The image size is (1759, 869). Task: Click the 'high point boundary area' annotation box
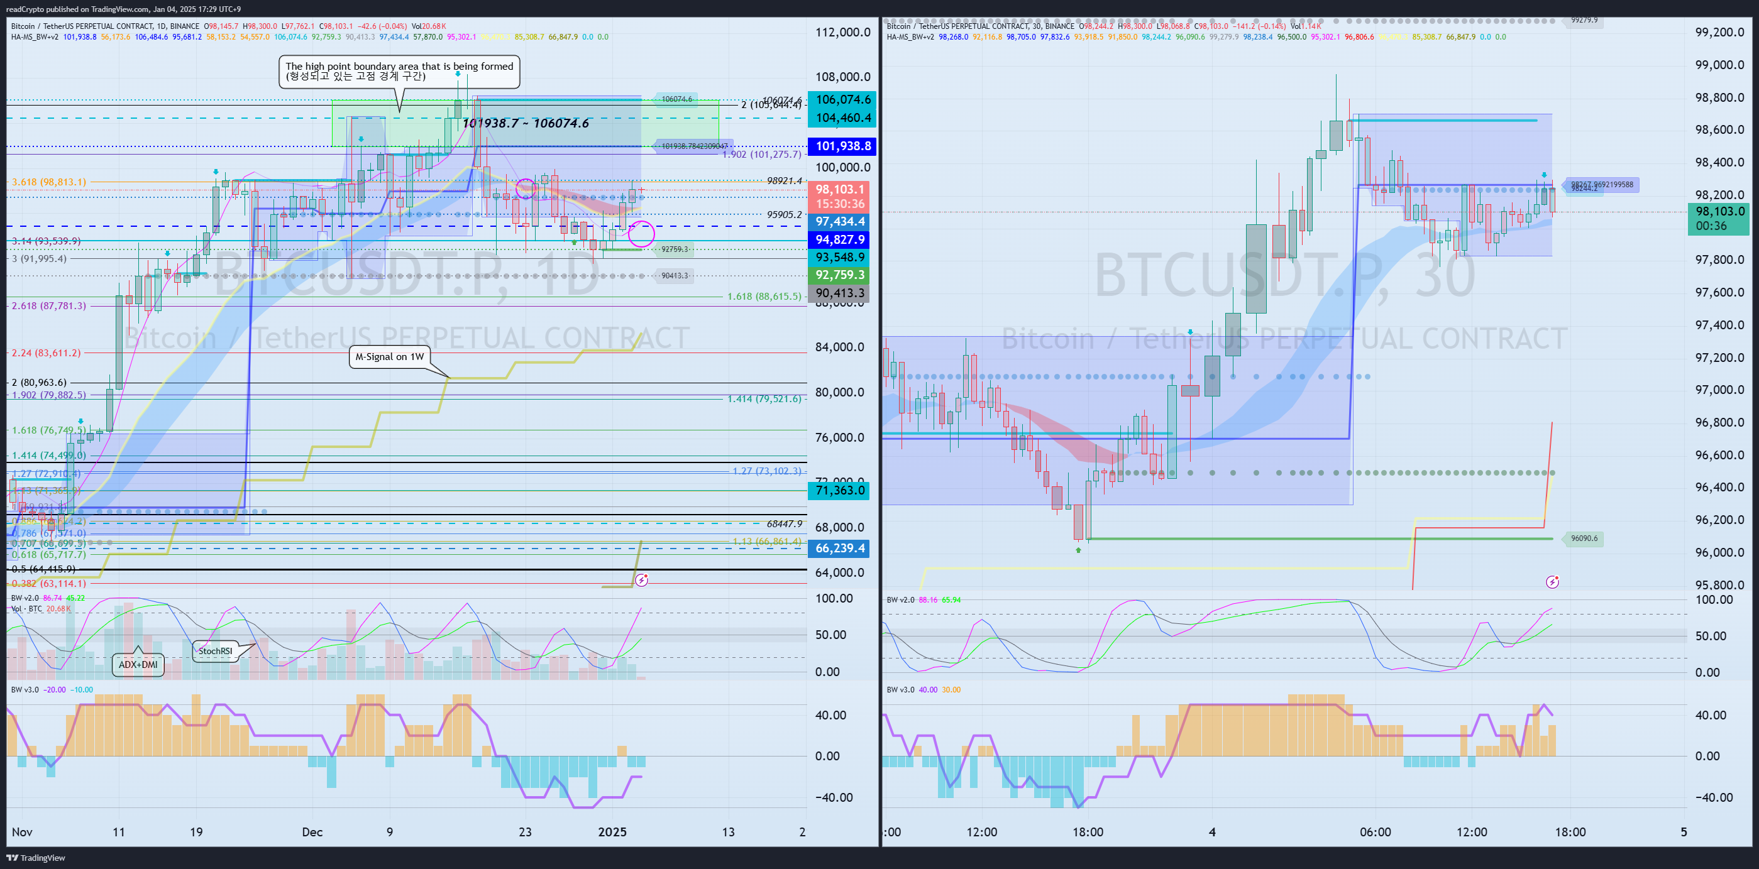click(399, 71)
